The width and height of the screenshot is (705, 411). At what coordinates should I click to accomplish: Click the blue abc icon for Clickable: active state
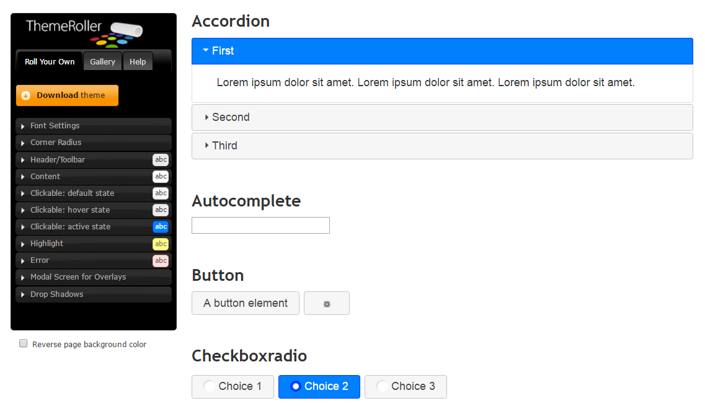(x=161, y=226)
